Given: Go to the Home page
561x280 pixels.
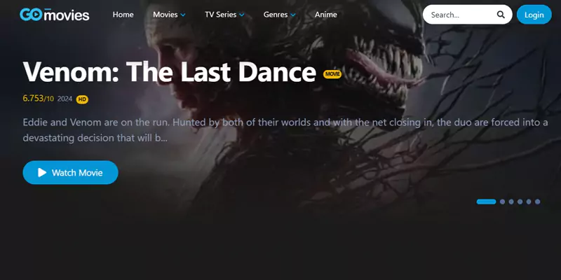Looking at the screenshot, I should (123, 15).
